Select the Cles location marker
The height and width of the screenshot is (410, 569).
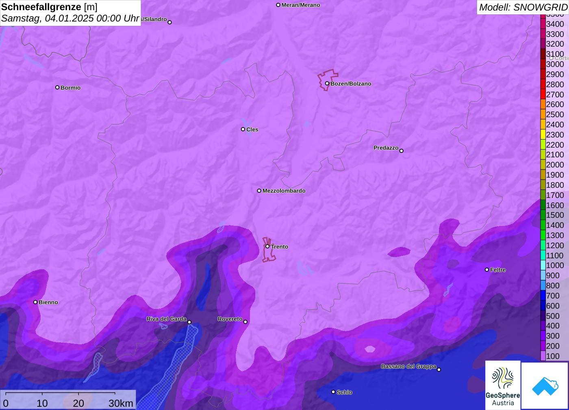coord(243,129)
